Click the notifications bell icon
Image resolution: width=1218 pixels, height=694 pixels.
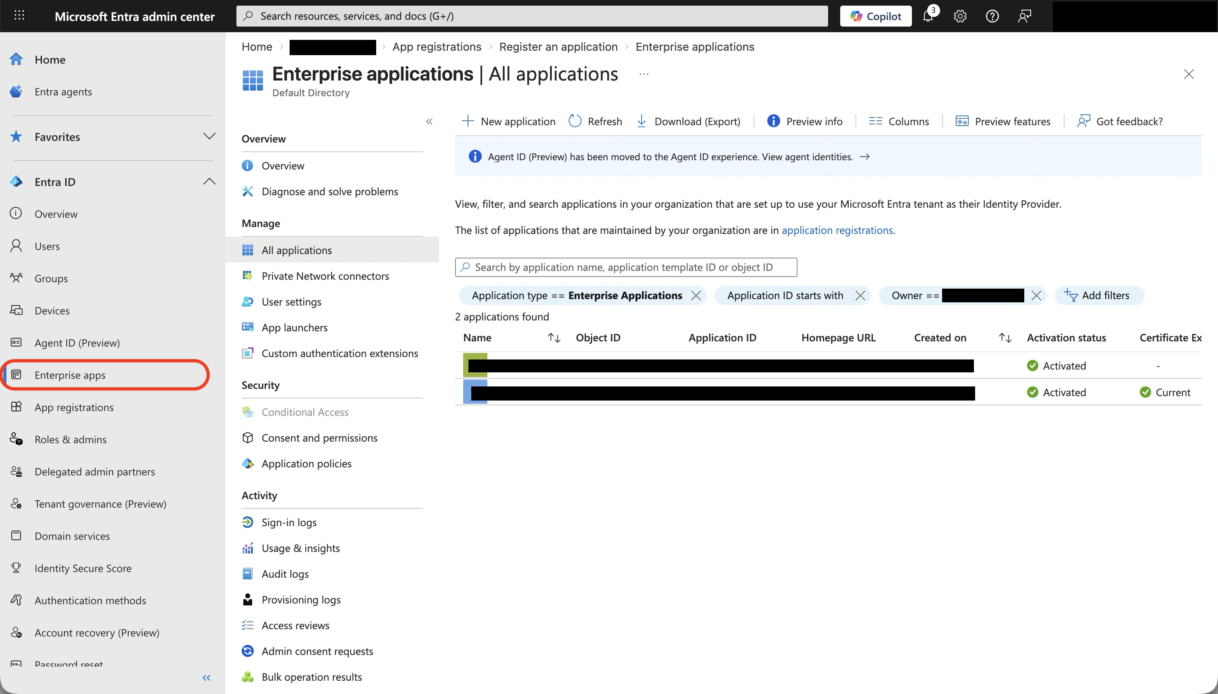[928, 16]
